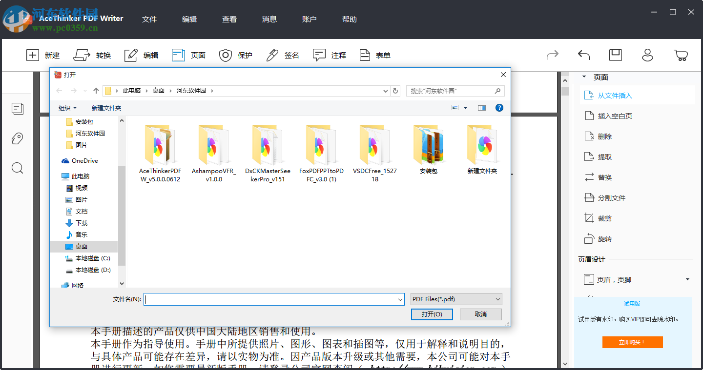Click the 立即购买 purchase button
Image resolution: width=703 pixels, height=370 pixels.
pos(632,342)
